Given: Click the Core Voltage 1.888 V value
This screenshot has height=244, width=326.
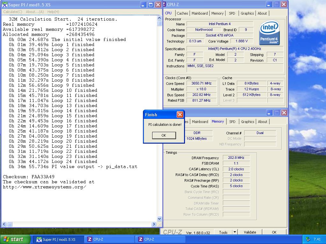Looking at the screenshot, I should click(241, 41).
